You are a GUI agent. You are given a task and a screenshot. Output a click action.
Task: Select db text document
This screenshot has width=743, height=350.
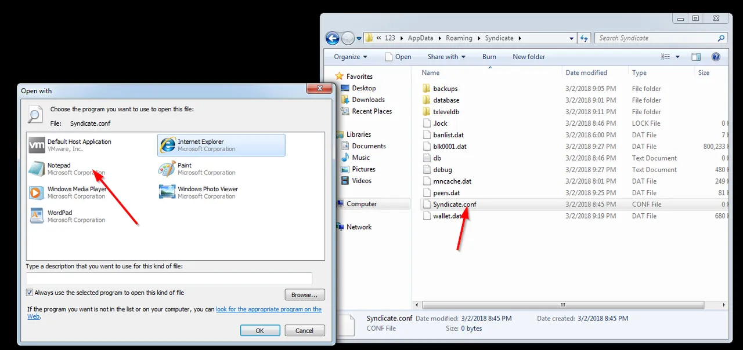437,158
